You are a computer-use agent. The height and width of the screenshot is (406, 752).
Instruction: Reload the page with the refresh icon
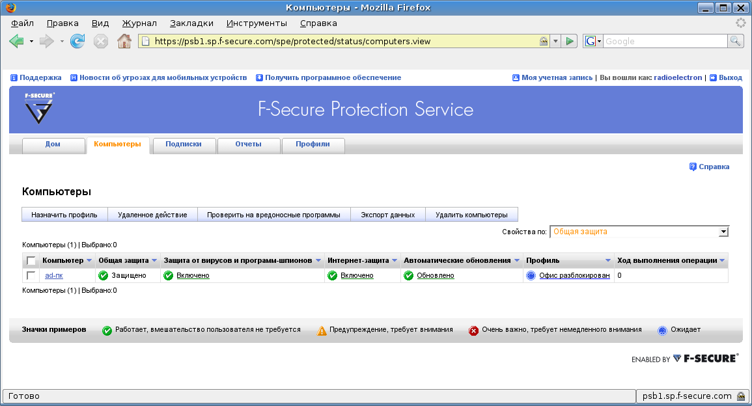coord(77,41)
